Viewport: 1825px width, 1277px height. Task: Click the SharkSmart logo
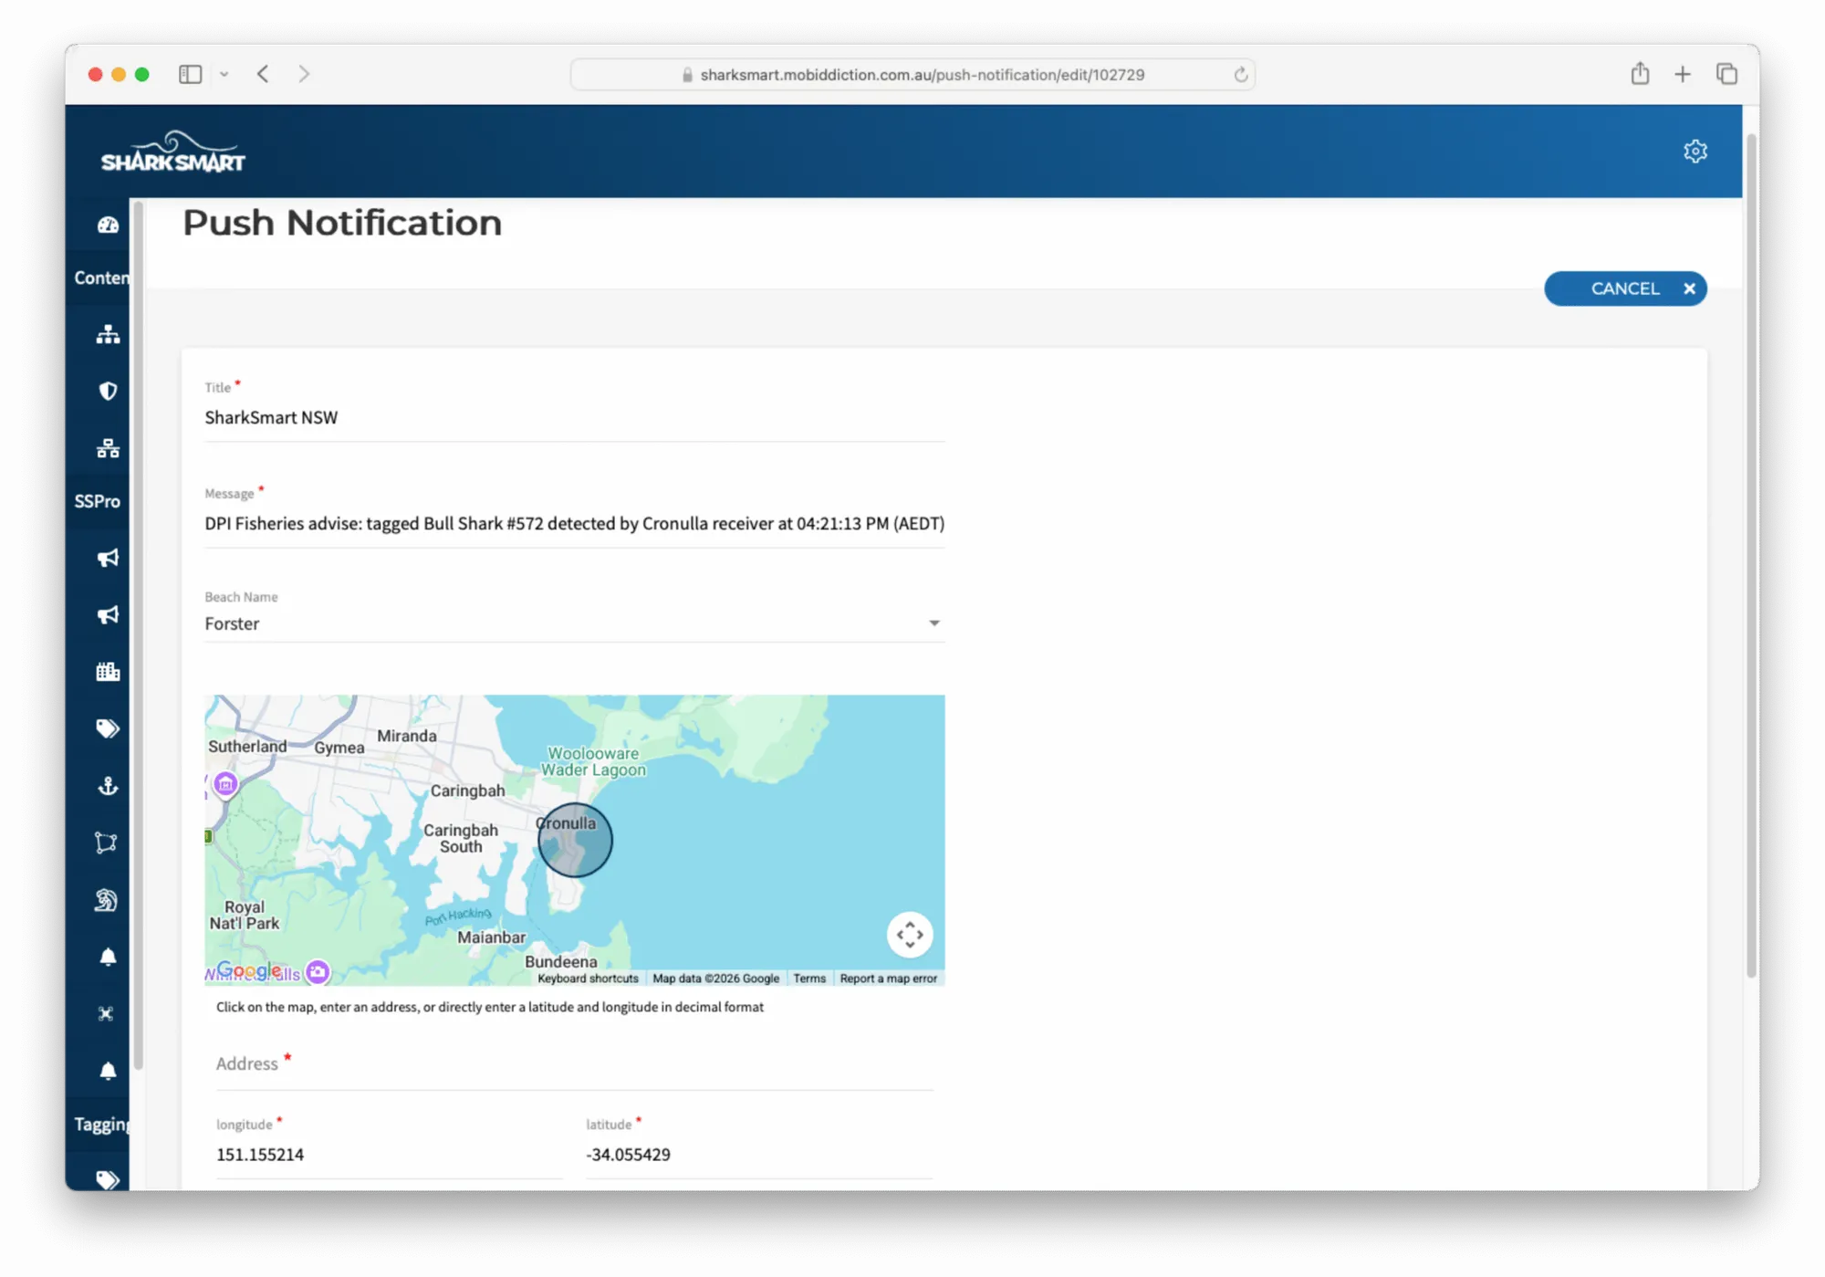pos(172,152)
